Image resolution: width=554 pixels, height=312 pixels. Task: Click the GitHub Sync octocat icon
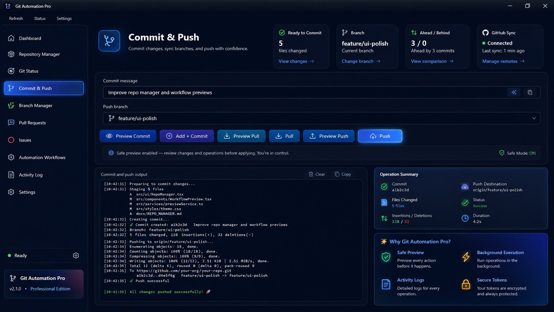coord(485,32)
